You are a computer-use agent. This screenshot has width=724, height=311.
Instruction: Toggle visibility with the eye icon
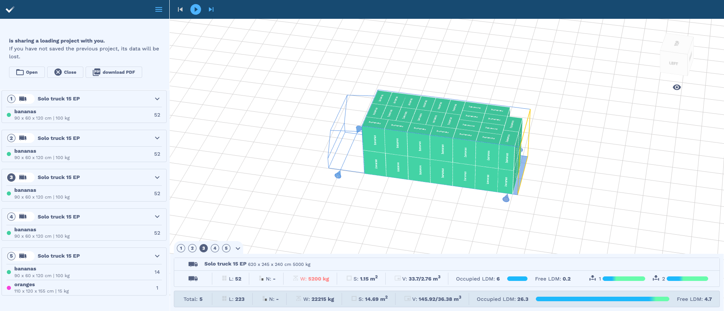point(677,87)
